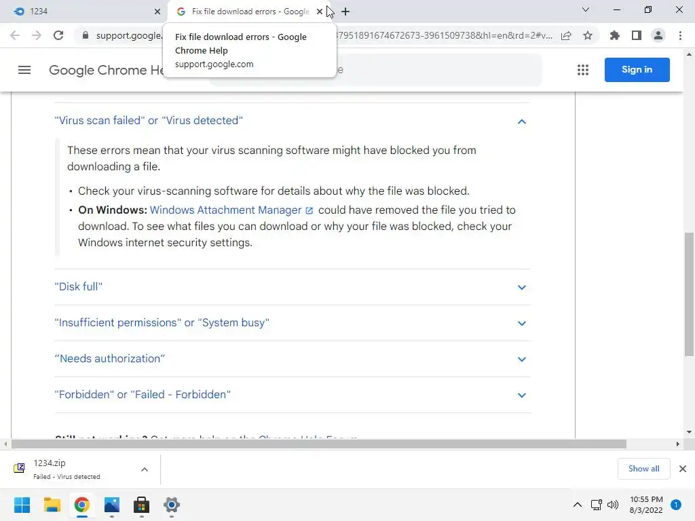Click the "Virus scan failed" or "Virus detected" heading
Image resolution: width=695 pixels, height=521 pixels.
149,121
